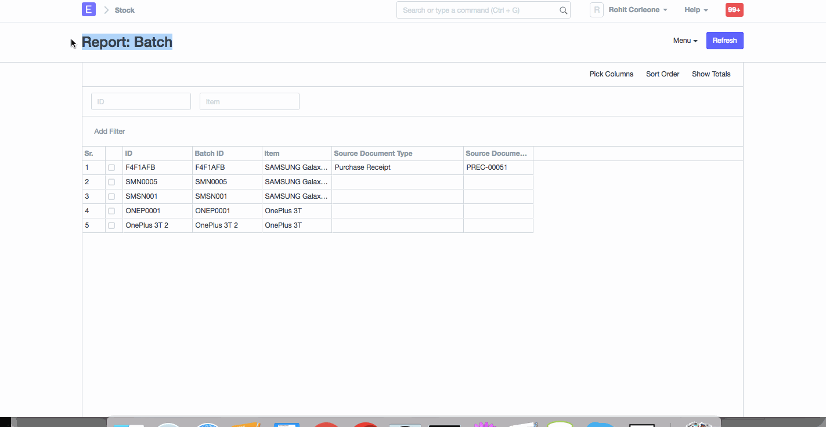The width and height of the screenshot is (826, 427).
Task: Open notifications via the red 99+ badge
Action: [x=734, y=10]
